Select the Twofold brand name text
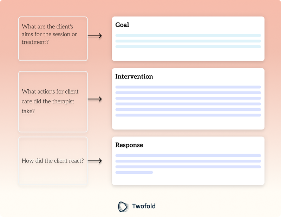The height and width of the screenshot is (217, 281). [x=144, y=206]
